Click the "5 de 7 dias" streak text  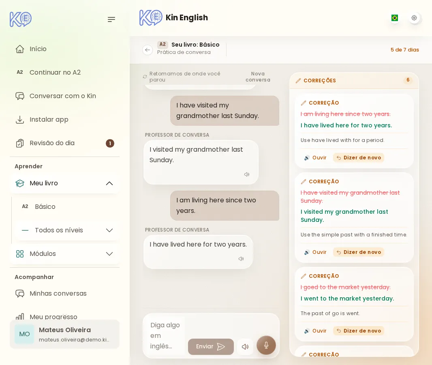405,50
